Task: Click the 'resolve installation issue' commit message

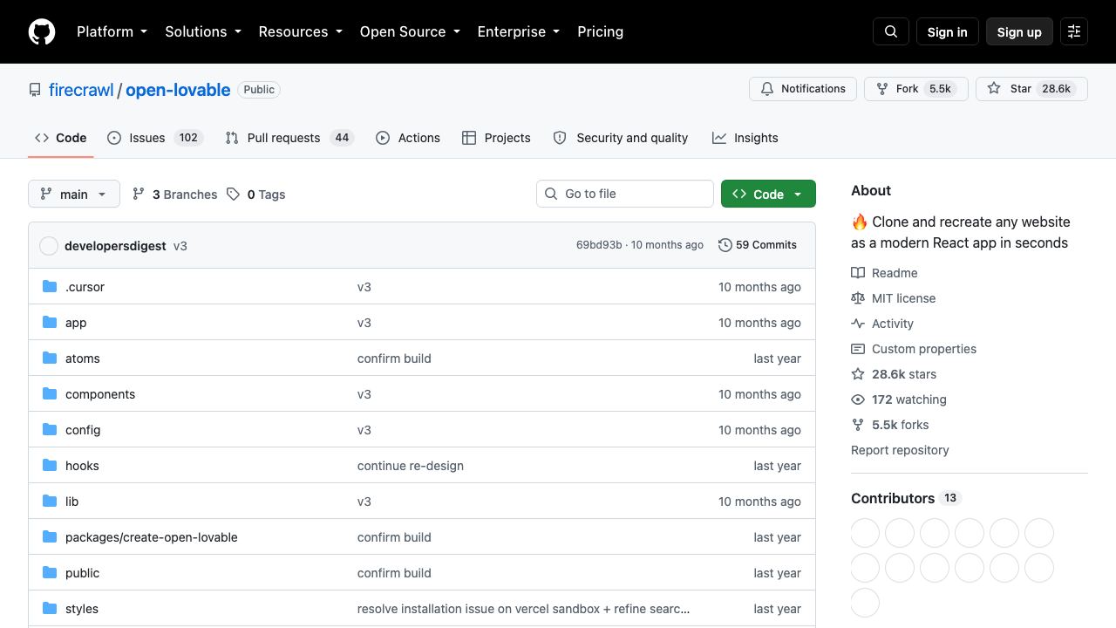Action: [x=523, y=609]
